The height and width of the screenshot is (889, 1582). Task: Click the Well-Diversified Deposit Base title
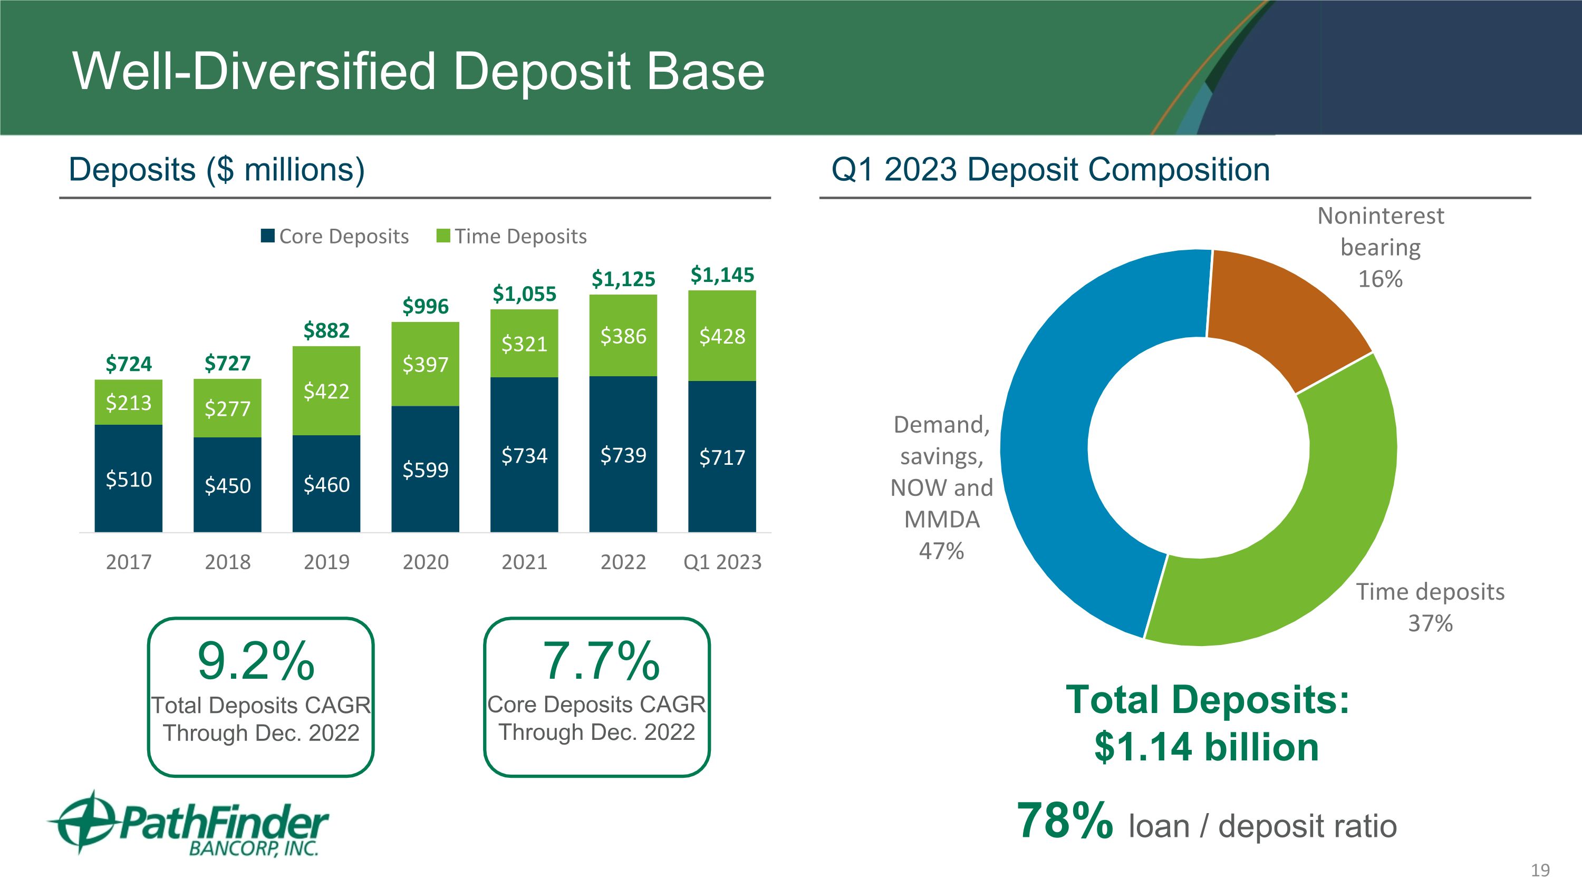pos(418,71)
